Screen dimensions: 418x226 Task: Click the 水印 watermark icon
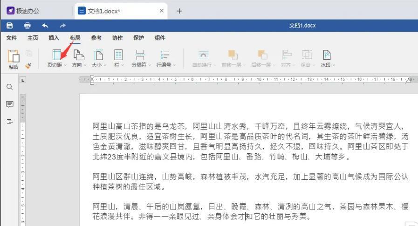[x=327, y=55]
